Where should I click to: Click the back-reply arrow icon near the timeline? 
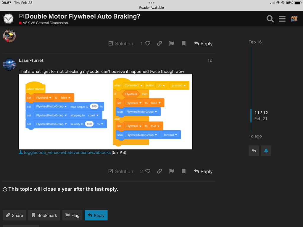(254, 150)
